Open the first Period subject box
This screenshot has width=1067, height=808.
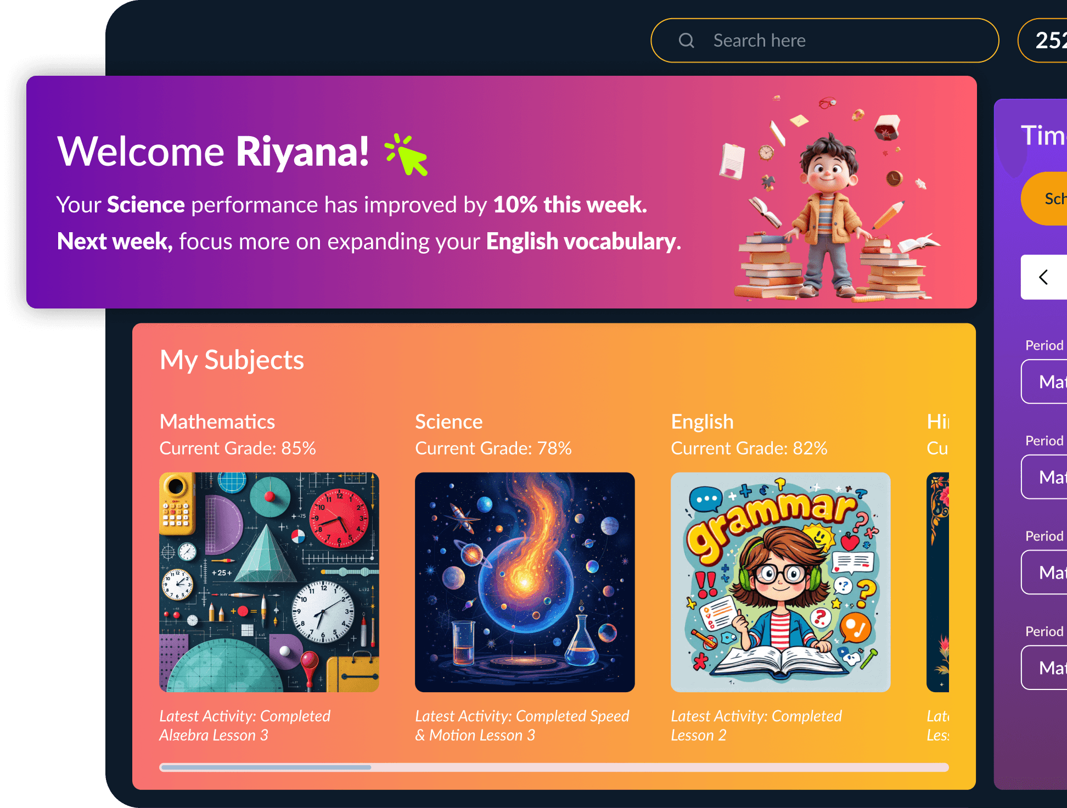click(1044, 381)
